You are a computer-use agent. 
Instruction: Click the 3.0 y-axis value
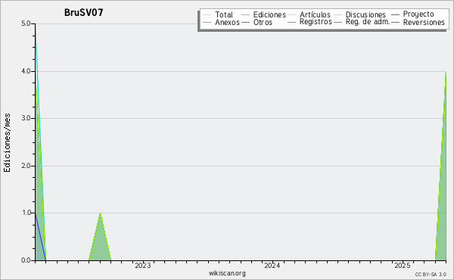coord(26,118)
